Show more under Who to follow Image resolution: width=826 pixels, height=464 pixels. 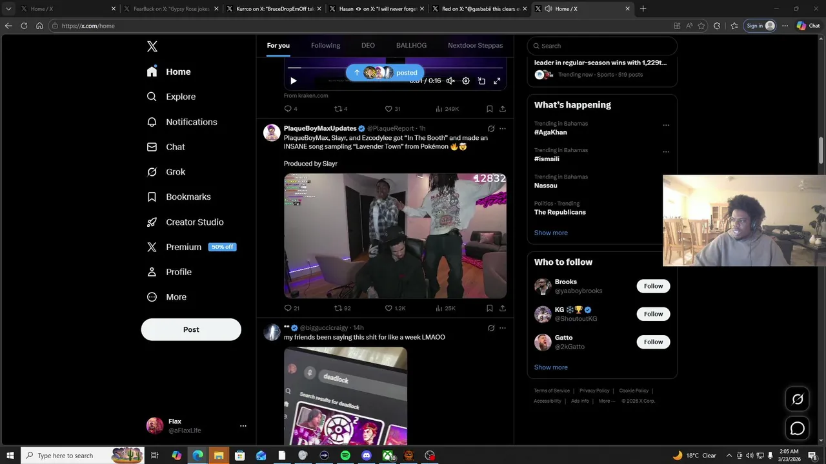pyautogui.click(x=551, y=367)
